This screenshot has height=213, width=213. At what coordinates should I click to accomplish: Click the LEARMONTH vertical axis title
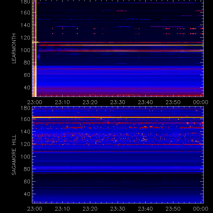coord(14,48)
